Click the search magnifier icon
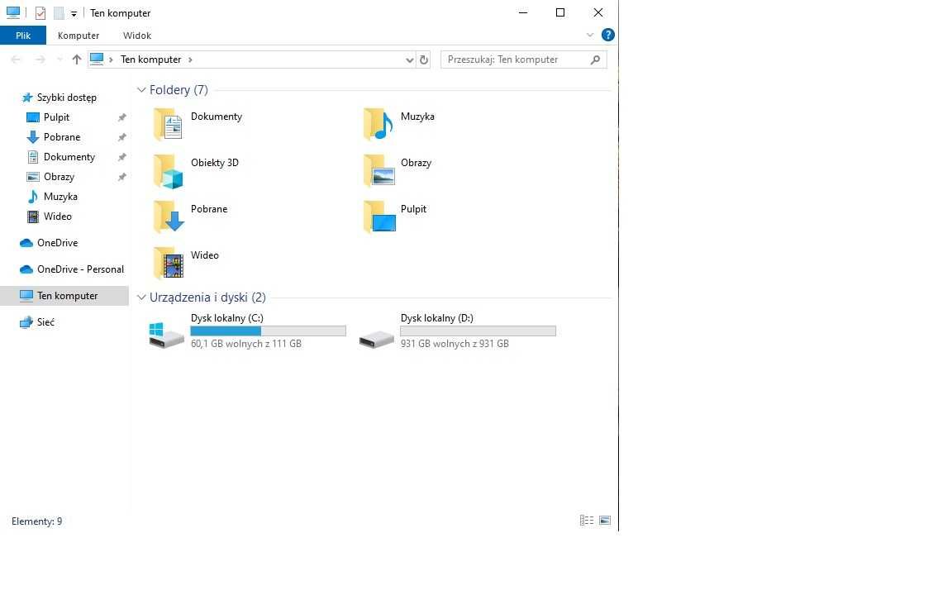 pos(595,59)
